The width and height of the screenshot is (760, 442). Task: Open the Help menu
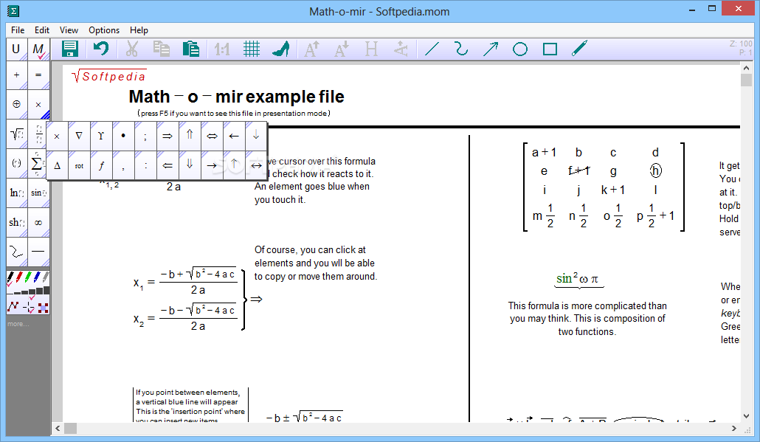(139, 30)
